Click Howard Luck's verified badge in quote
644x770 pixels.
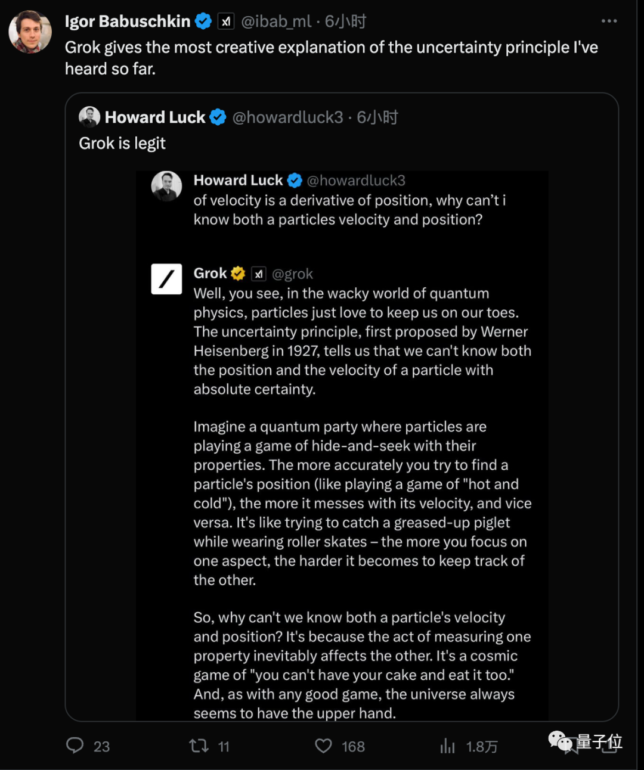218,117
